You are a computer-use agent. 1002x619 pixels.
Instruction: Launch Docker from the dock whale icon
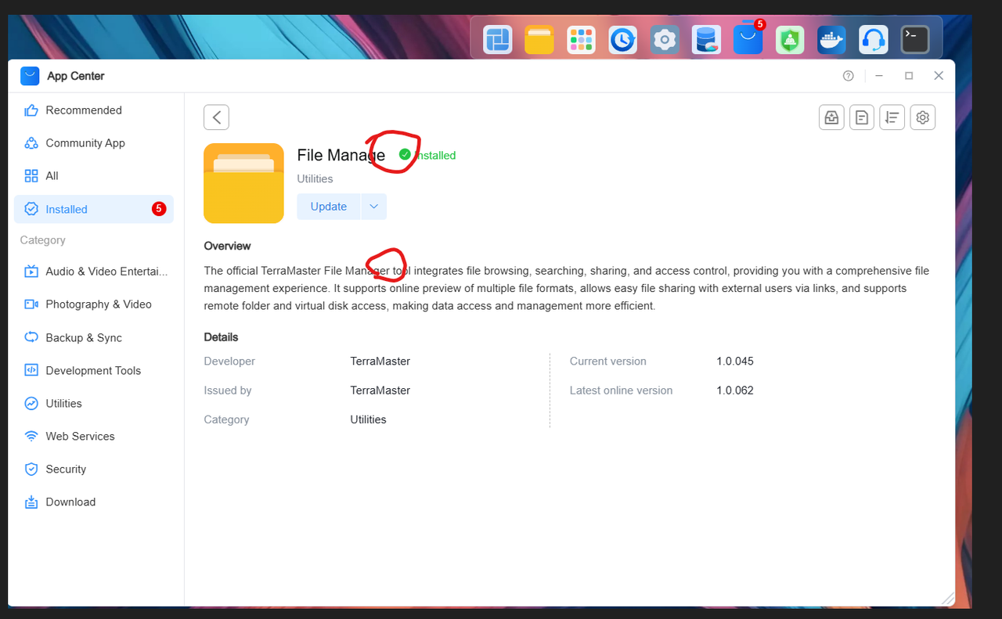click(831, 39)
